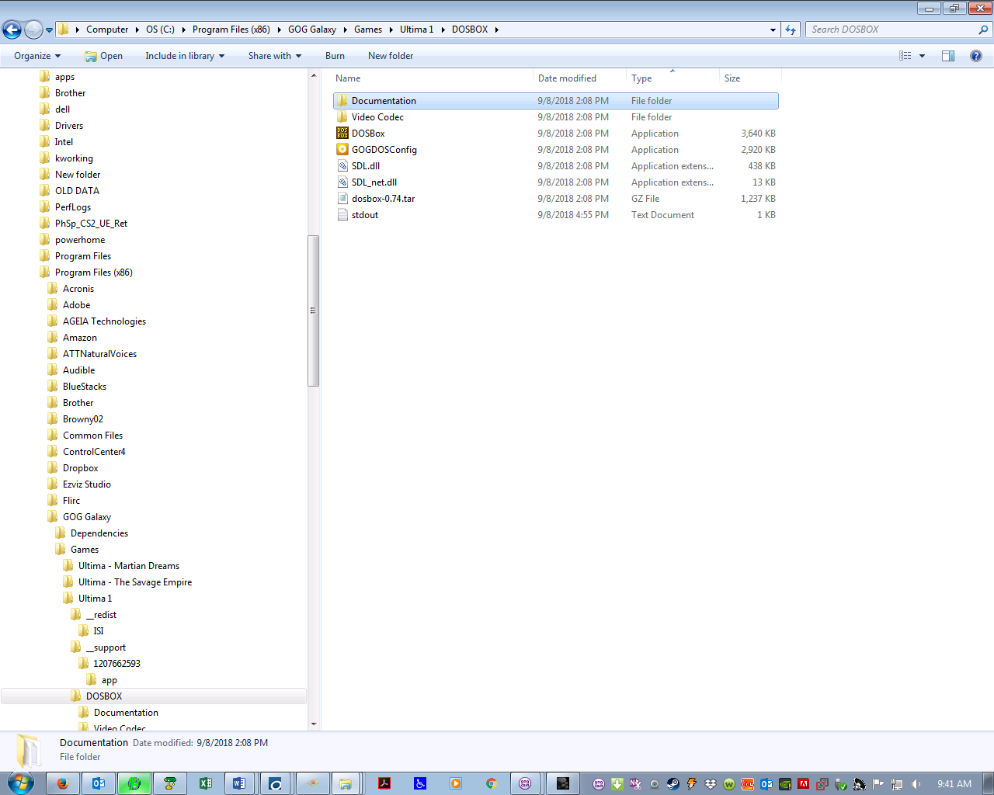Select the DOSBox application icon
This screenshot has width=994, height=795.
click(x=342, y=134)
